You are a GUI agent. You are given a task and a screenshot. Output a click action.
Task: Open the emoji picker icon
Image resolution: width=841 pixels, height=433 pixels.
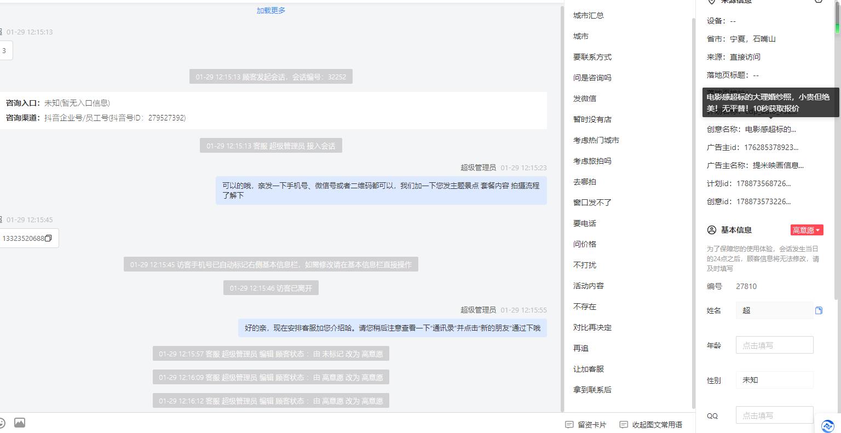coord(2,423)
